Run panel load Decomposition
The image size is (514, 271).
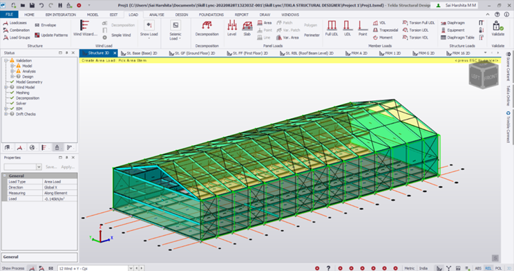click(207, 28)
